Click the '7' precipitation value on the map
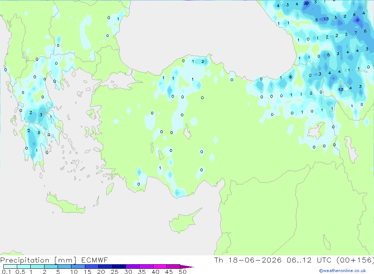 tap(356, 33)
